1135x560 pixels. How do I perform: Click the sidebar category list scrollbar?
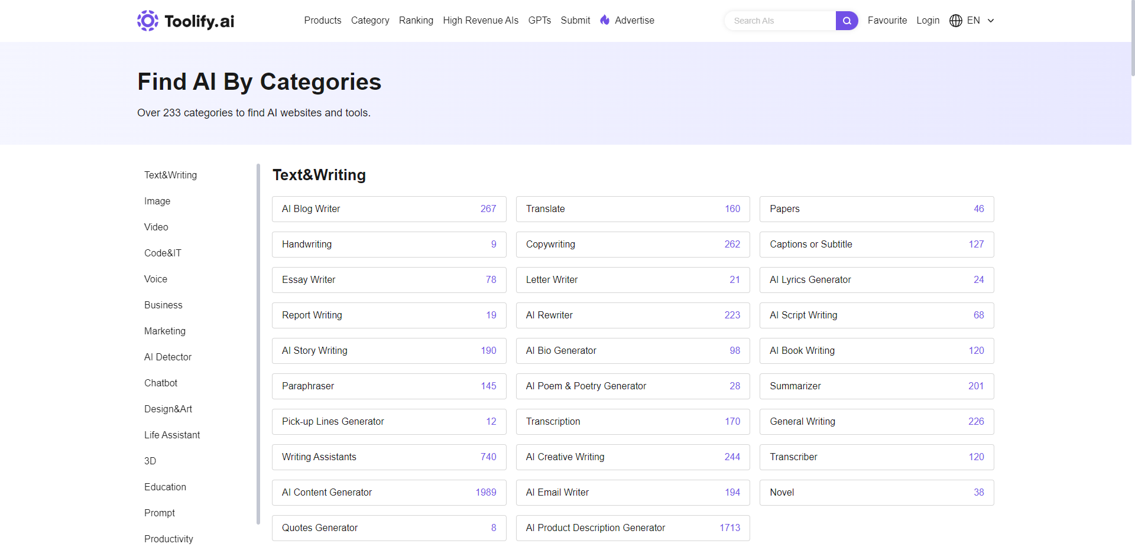tap(258, 344)
